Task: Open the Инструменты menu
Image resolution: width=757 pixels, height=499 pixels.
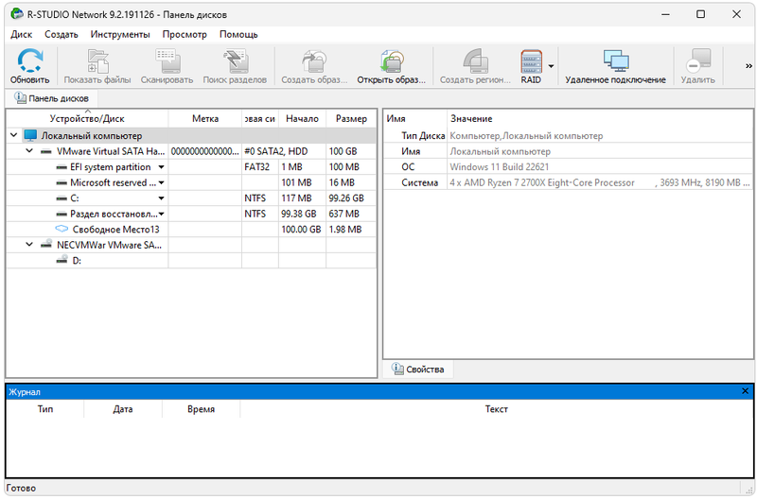Action: pos(120,34)
